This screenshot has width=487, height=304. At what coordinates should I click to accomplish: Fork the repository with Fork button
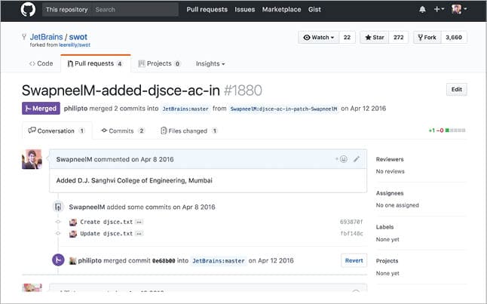pyautogui.click(x=426, y=37)
